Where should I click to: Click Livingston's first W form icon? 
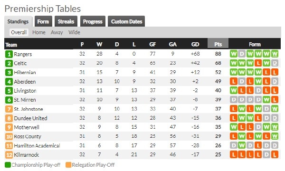(x=234, y=90)
